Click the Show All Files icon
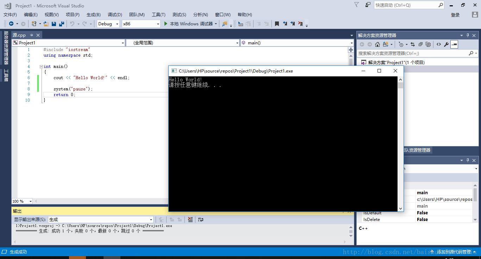 (x=428, y=44)
